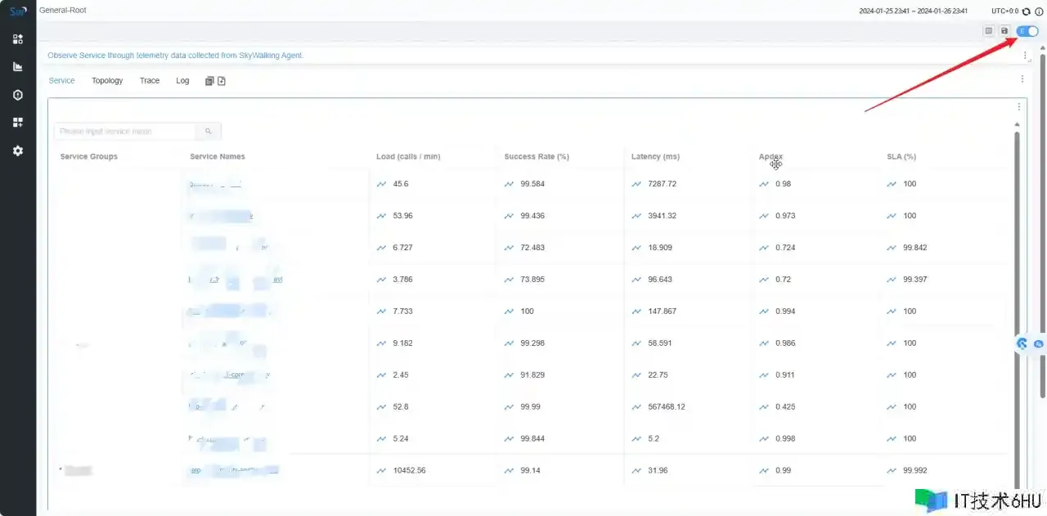Click the trend icon for Load 10452.56
1047x516 pixels.
(x=381, y=471)
